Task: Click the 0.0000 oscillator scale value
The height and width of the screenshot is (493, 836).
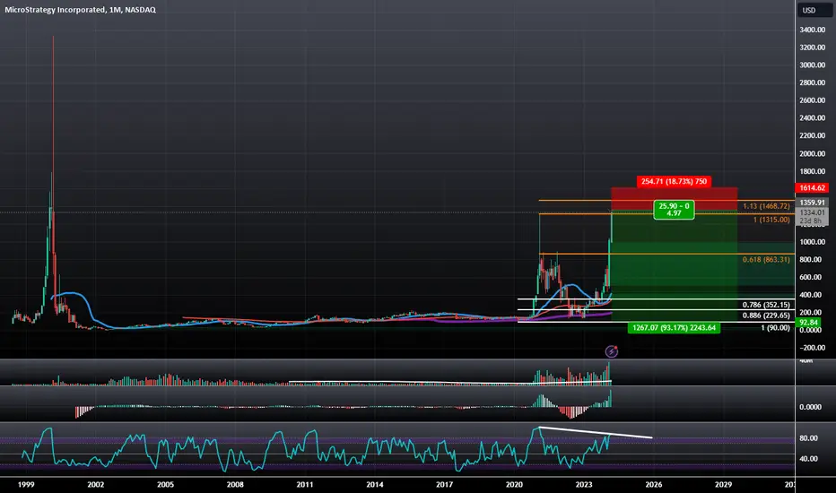Action: click(x=810, y=407)
